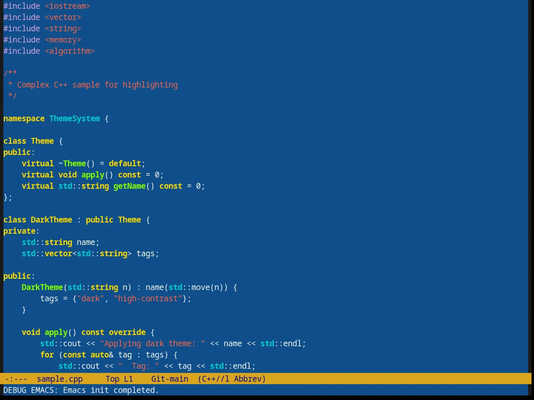Click on '<string>' header include
Image resolution: width=534 pixels, height=400 pixels.
(x=63, y=28)
